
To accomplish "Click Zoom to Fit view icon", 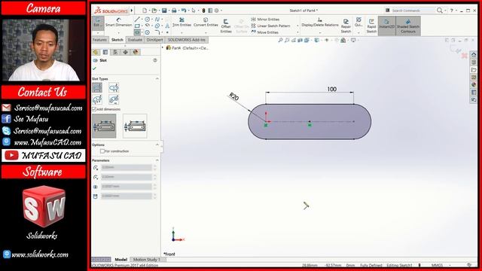I will [280, 40].
